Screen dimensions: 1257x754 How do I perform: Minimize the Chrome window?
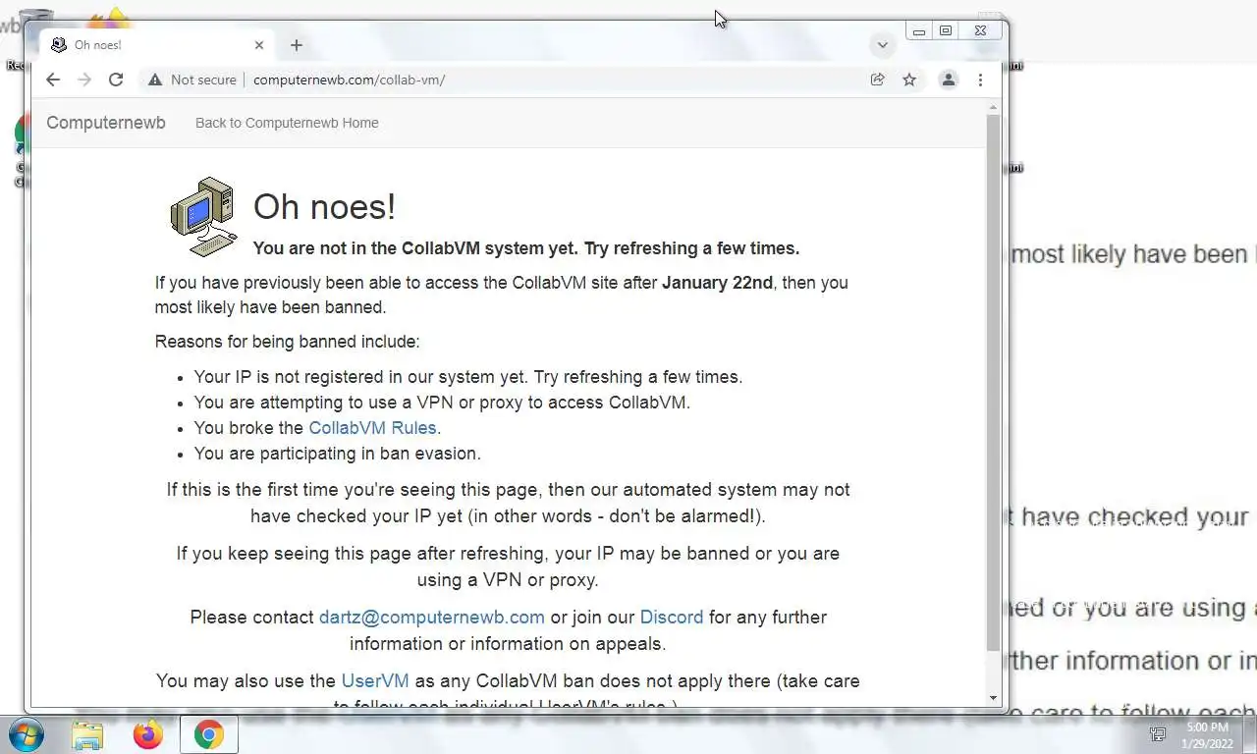(919, 31)
